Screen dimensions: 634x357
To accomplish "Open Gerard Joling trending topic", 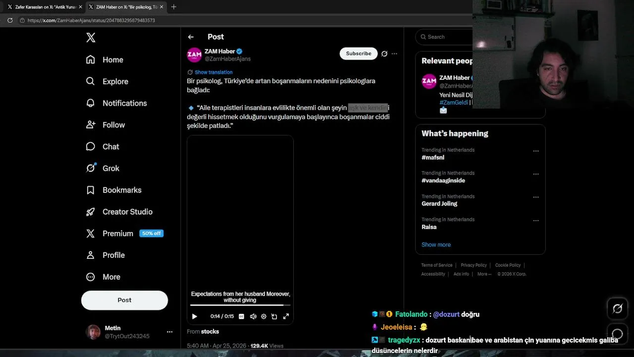I will point(439,204).
